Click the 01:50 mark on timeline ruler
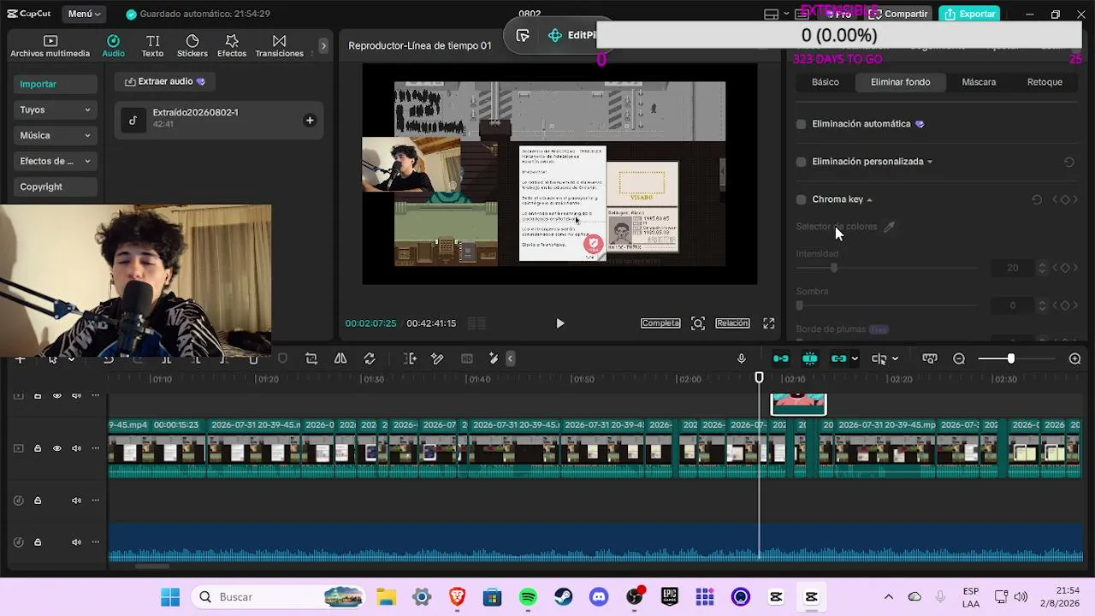The width and height of the screenshot is (1095, 616). point(583,379)
